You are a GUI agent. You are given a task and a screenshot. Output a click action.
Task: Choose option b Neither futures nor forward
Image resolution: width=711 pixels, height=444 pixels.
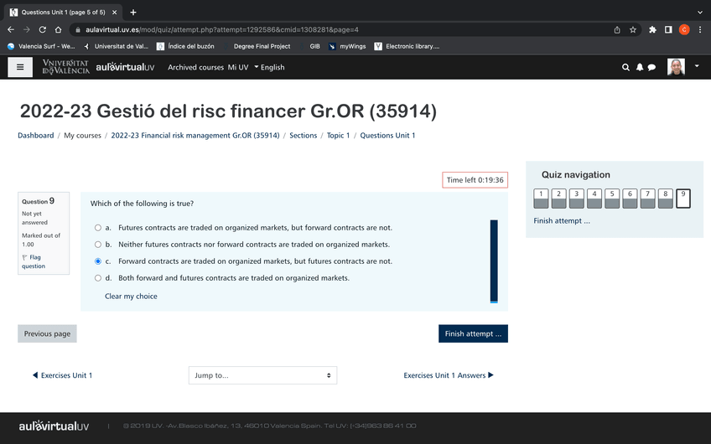click(x=98, y=245)
